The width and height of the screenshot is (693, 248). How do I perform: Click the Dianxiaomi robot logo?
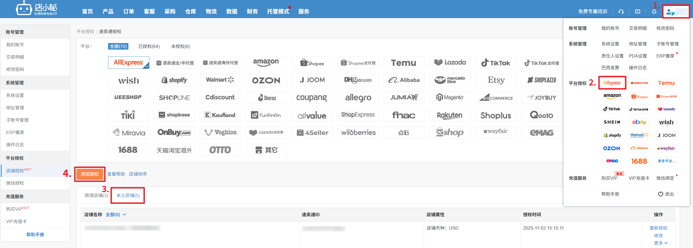24,9
